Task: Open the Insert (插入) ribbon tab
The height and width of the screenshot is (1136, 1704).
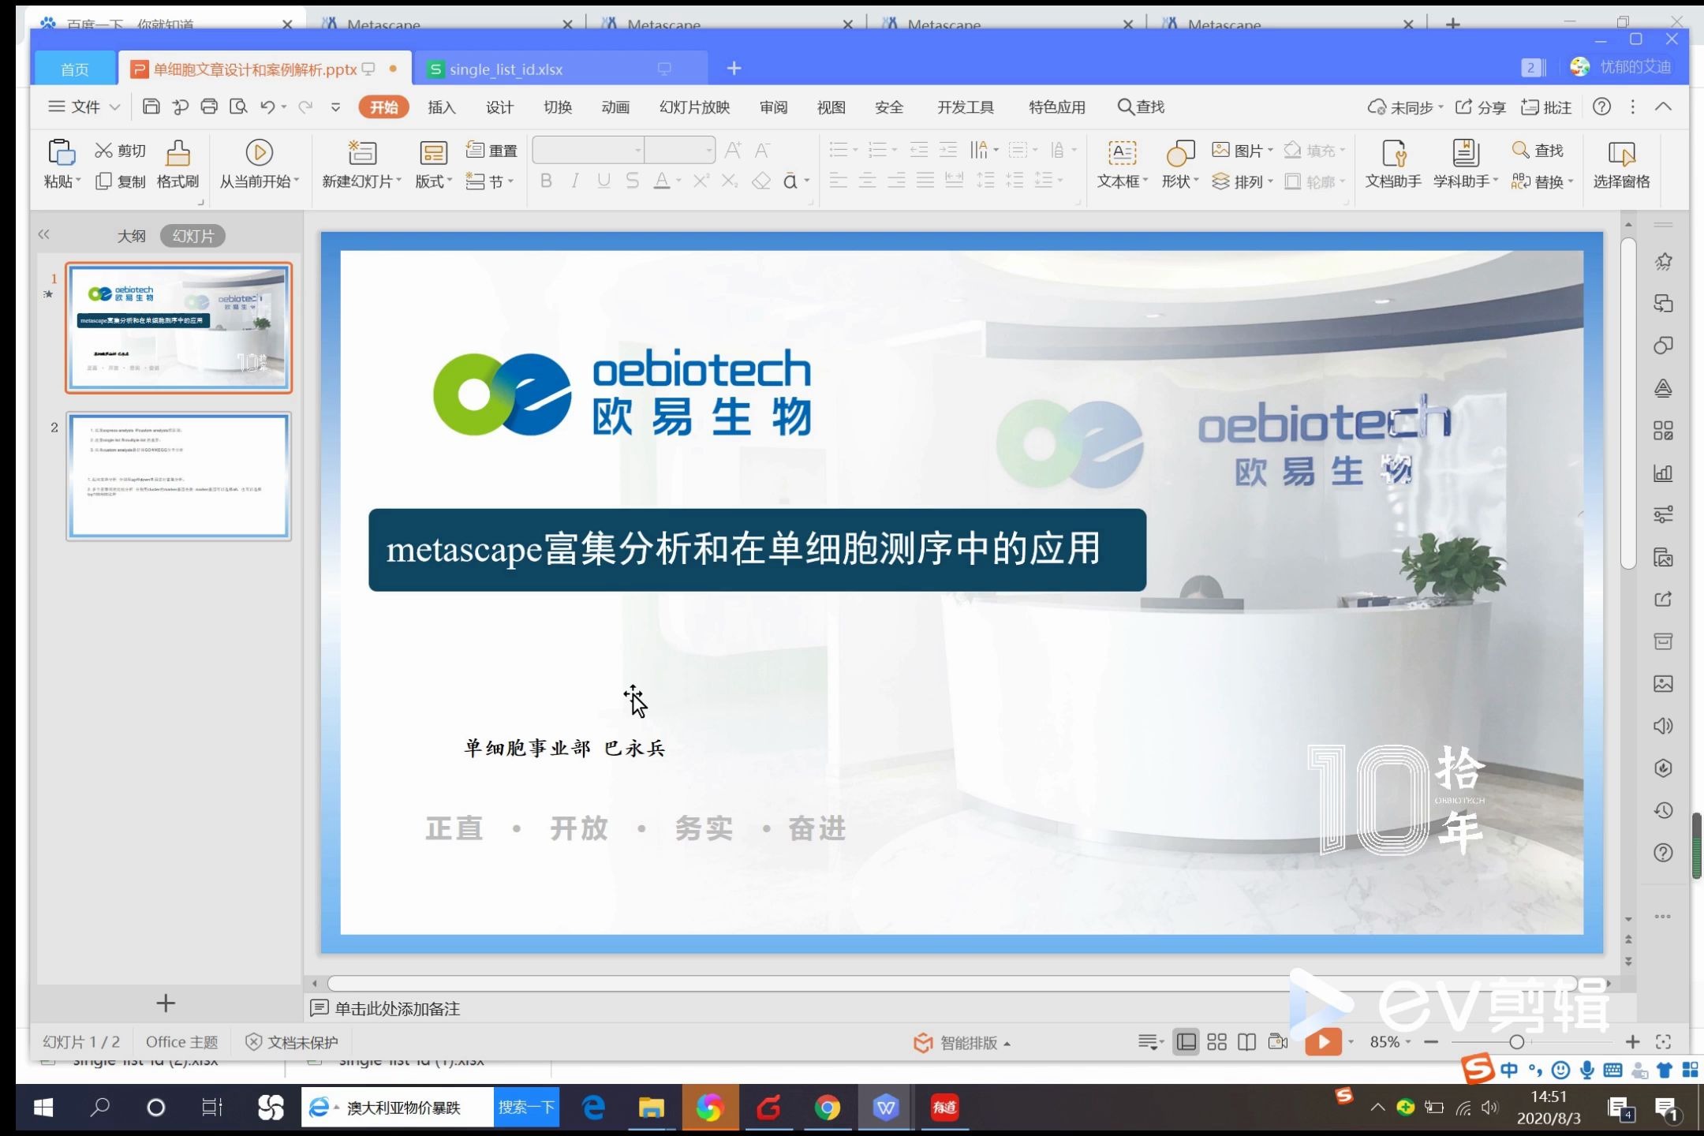Action: coord(442,106)
